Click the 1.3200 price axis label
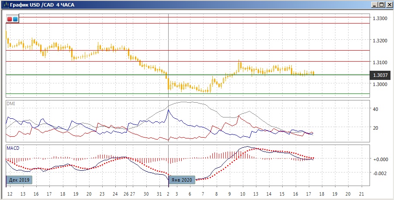 point(380,40)
